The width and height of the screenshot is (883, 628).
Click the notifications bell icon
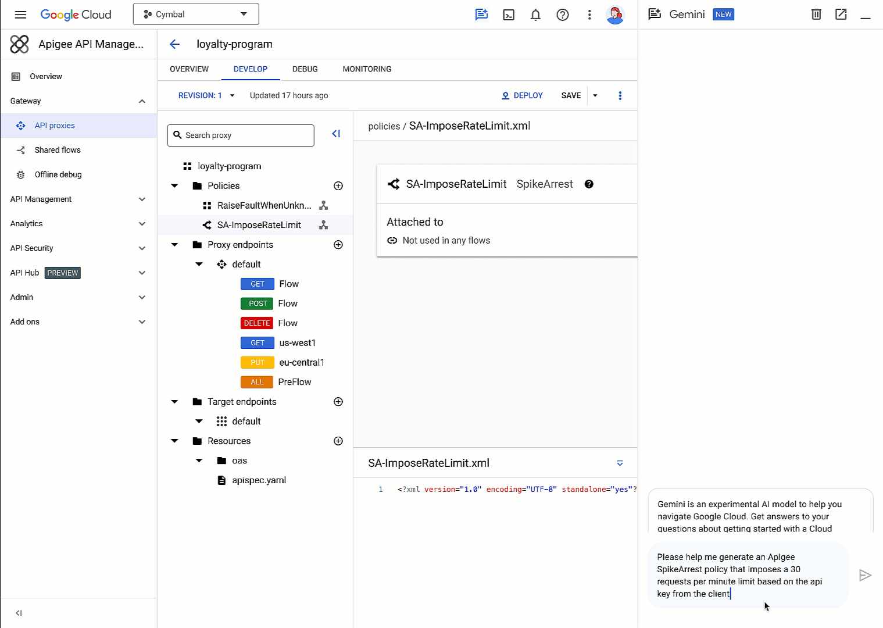pyautogui.click(x=535, y=15)
